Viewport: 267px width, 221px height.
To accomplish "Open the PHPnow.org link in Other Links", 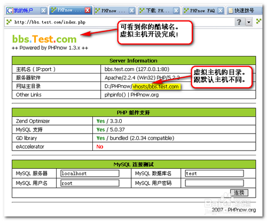I will click(145, 95).
